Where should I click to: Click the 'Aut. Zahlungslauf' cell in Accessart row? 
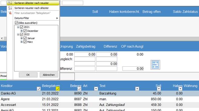[x=112, y=105]
